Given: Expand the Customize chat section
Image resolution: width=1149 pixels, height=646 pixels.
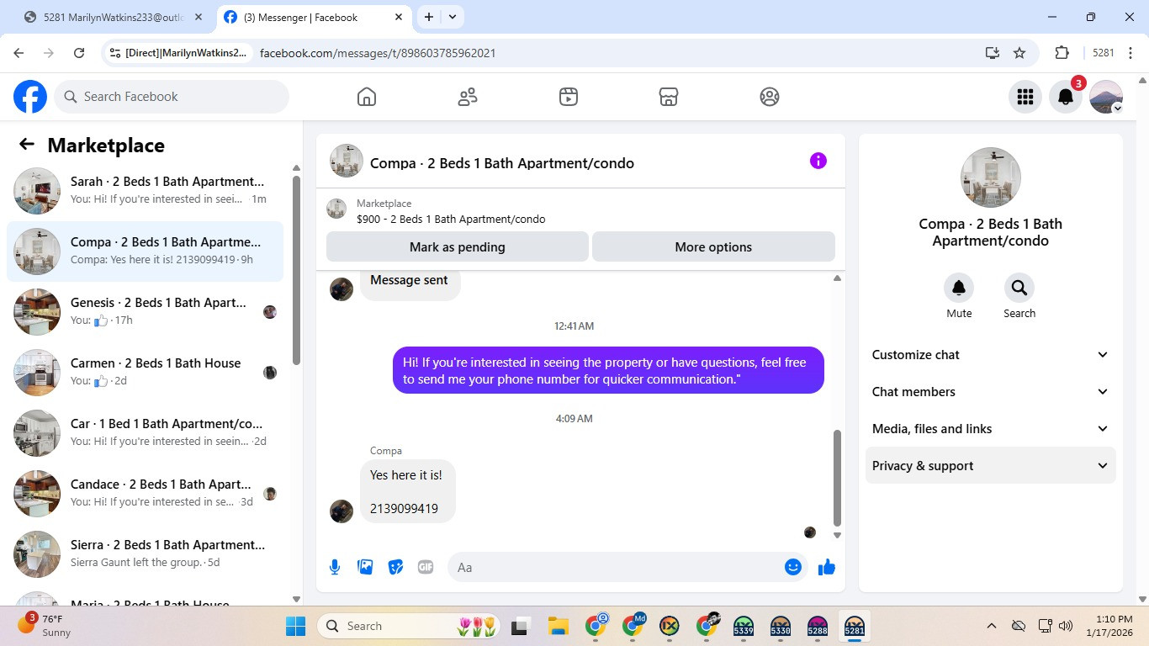Looking at the screenshot, I should click(x=990, y=355).
